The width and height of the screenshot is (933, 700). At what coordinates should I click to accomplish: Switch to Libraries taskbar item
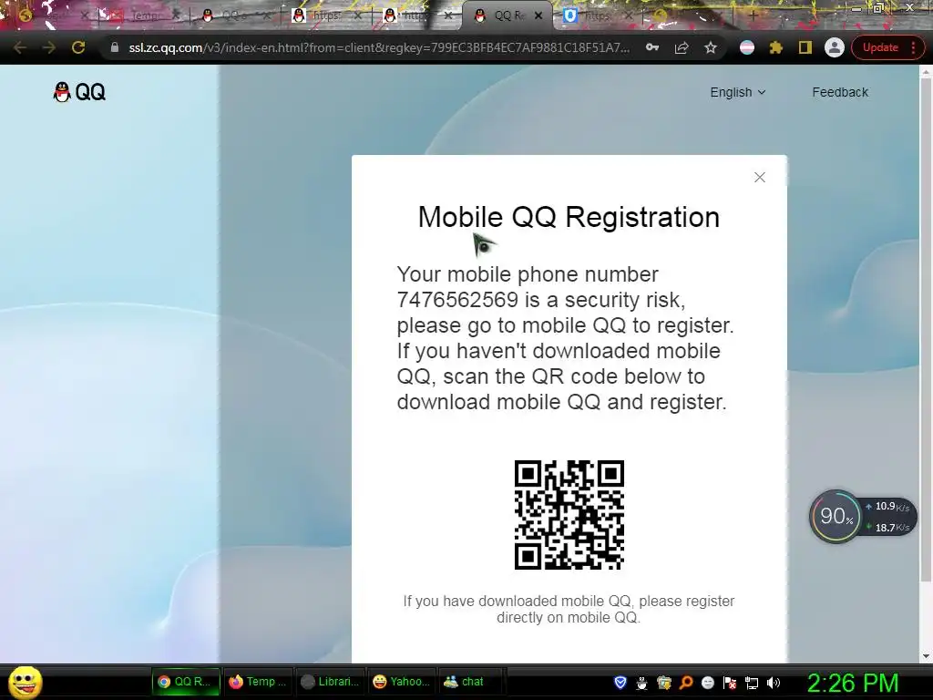[330, 682]
